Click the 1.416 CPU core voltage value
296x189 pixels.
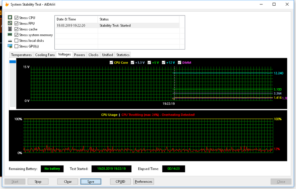pyautogui.click(x=277, y=98)
